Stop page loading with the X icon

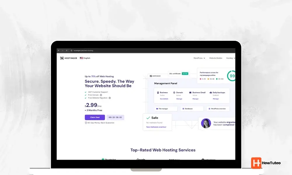click(x=67, y=50)
